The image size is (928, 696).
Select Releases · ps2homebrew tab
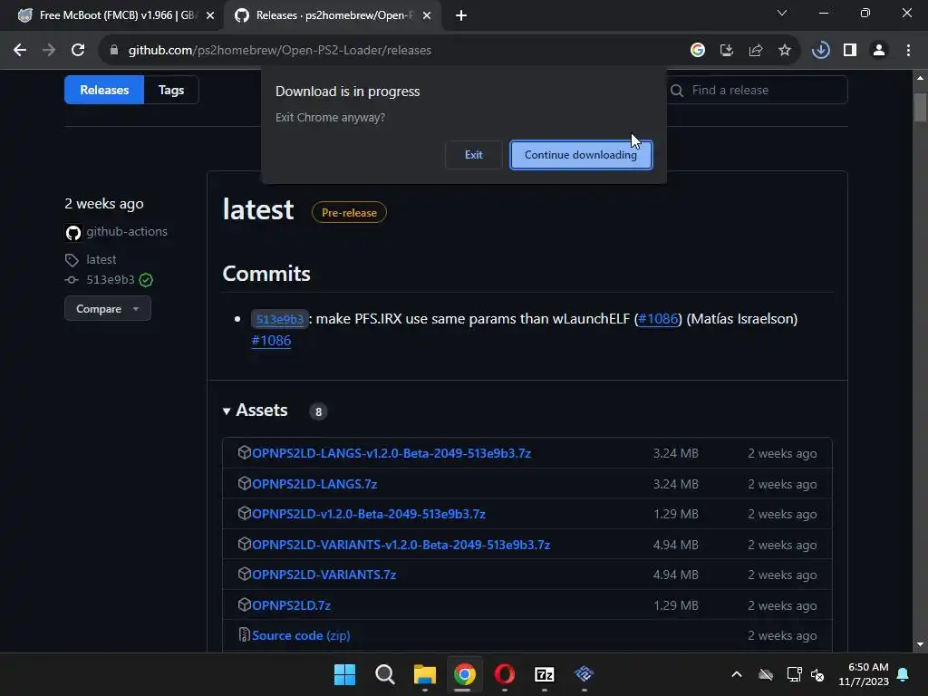(x=333, y=16)
